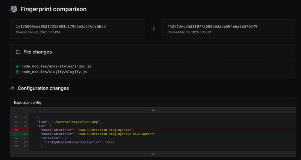
Task: Click the added bundleIdentifier line ending in .development
Action: coord(153,134)
